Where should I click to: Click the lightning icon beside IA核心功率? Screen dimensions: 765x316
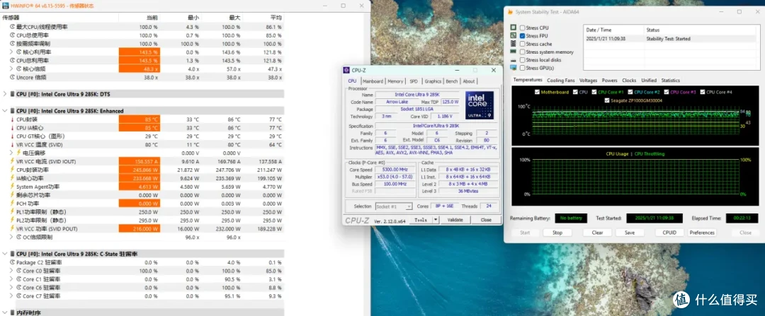(x=13, y=178)
